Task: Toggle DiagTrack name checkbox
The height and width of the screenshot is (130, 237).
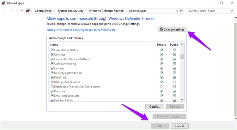Action: [52, 77]
